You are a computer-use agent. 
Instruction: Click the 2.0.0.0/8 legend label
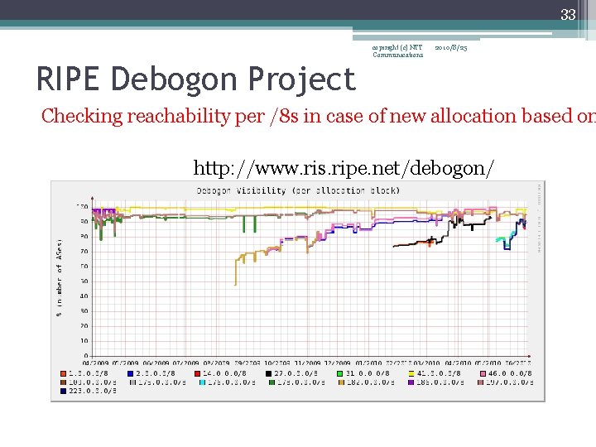[156, 374]
